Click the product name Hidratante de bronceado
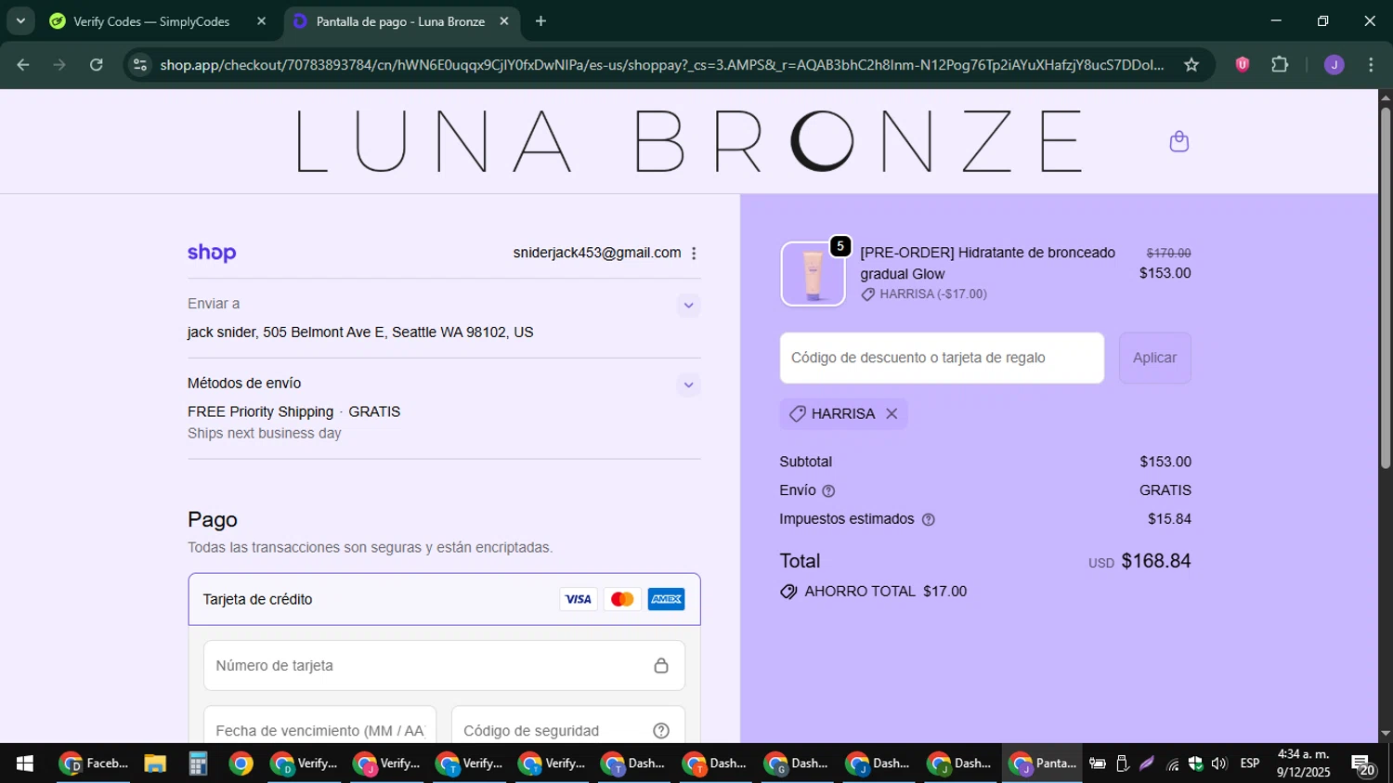The width and height of the screenshot is (1393, 783). click(987, 263)
